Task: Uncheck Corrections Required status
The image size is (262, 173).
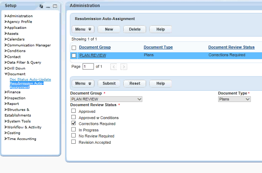Action: pyautogui.click(x=74, y=124)
